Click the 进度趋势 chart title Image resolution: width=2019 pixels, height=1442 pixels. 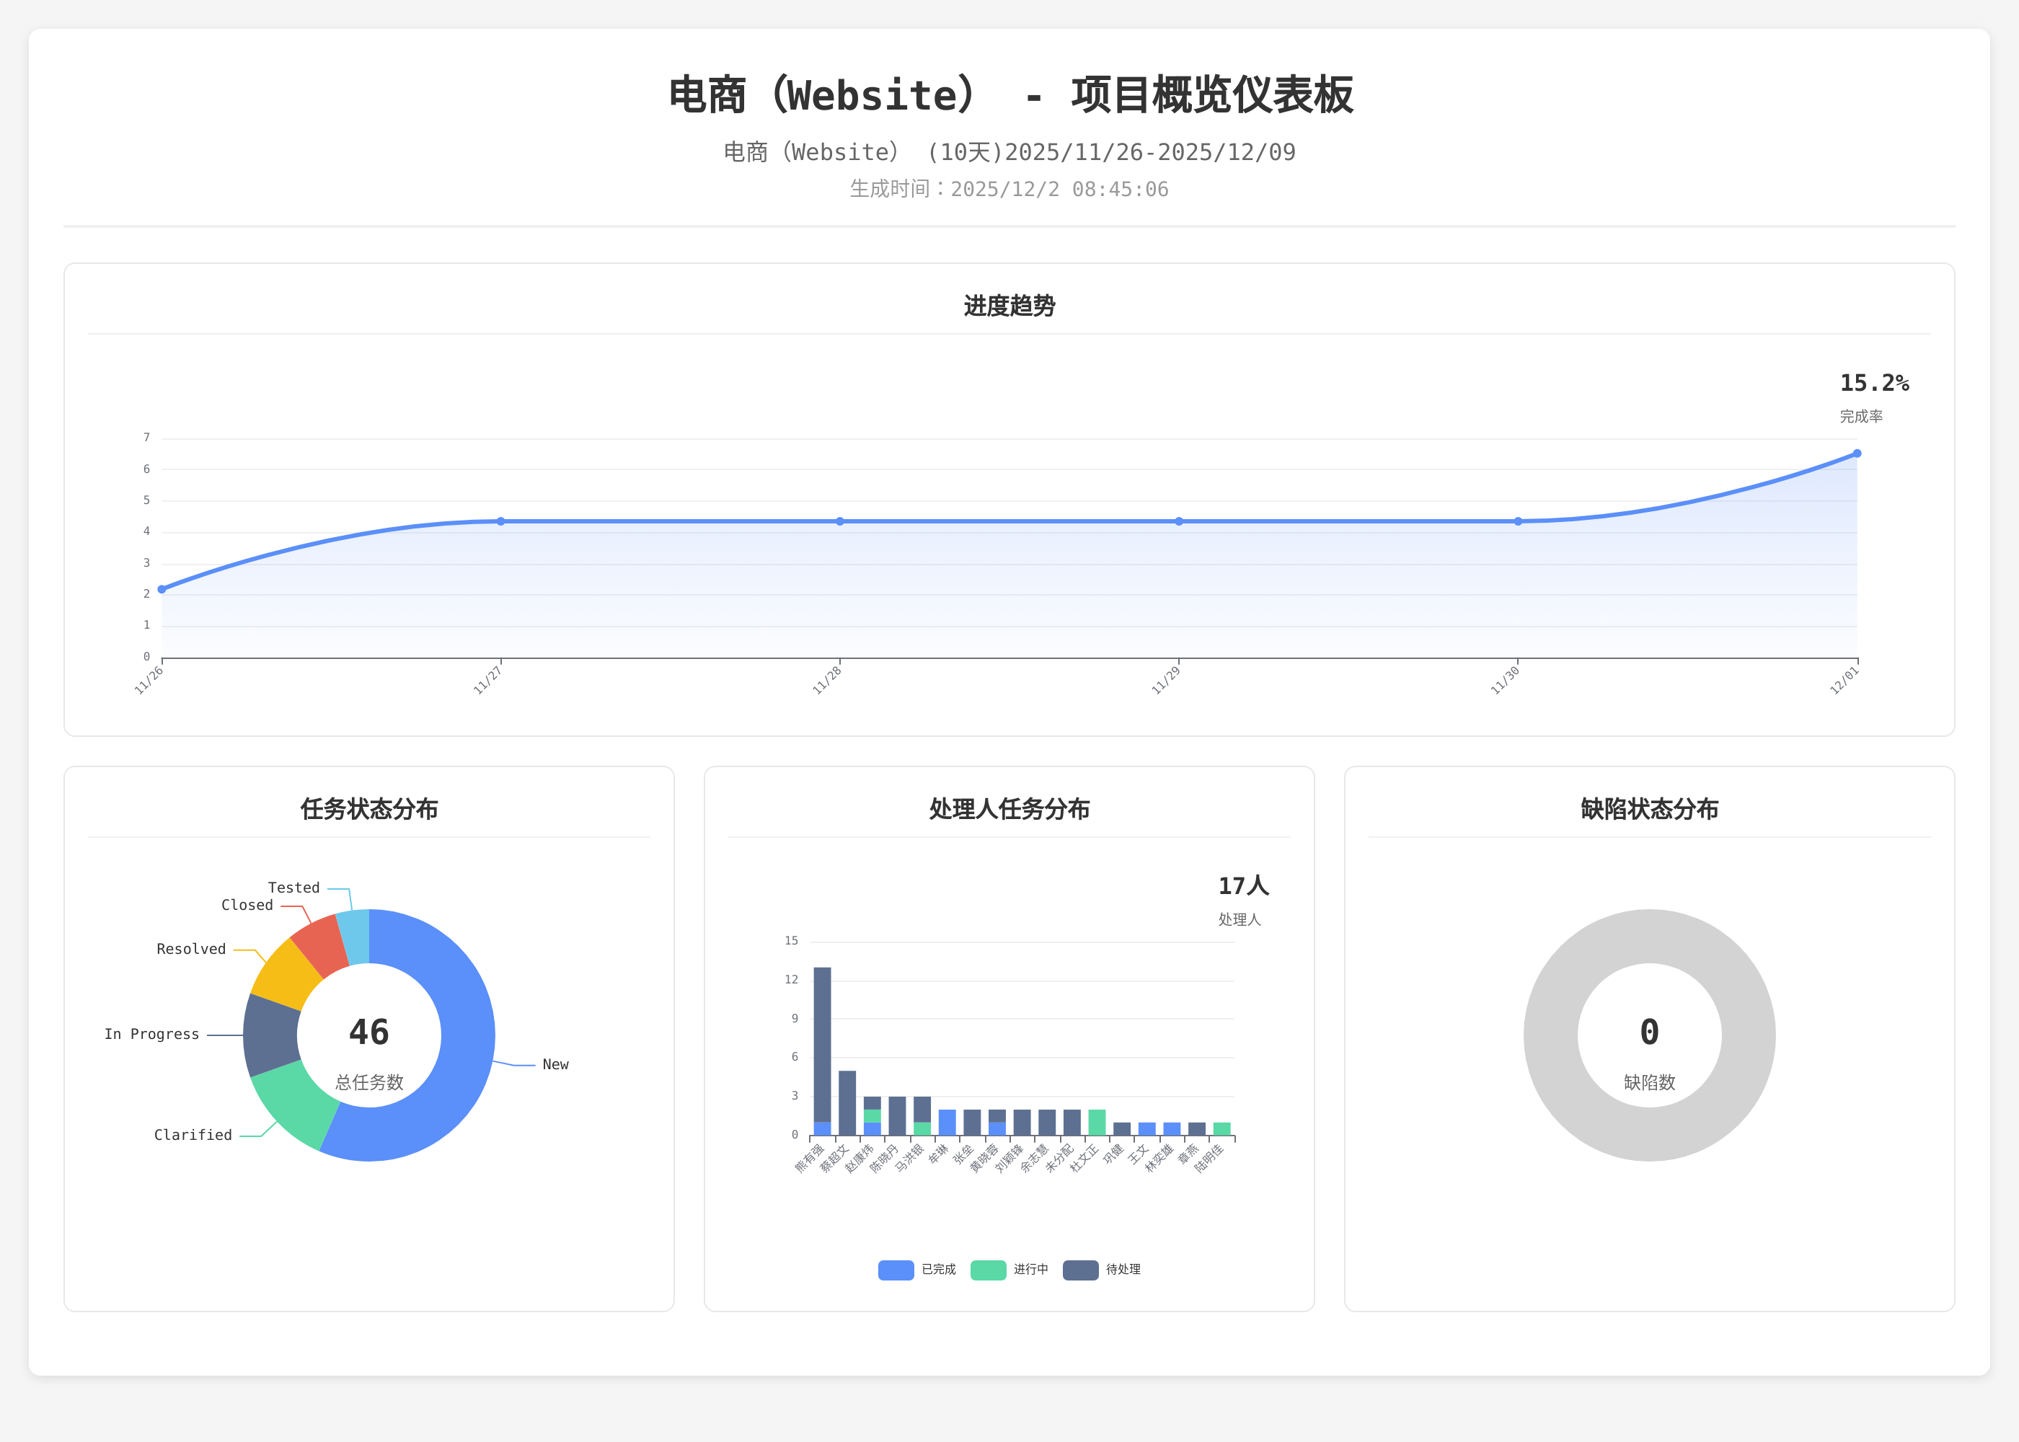1009,306
